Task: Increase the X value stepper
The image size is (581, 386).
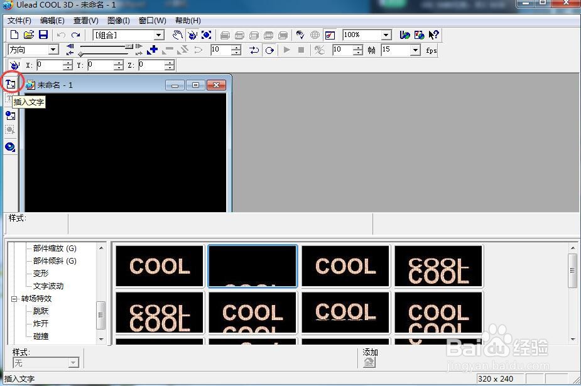Action: pos(67,63)
